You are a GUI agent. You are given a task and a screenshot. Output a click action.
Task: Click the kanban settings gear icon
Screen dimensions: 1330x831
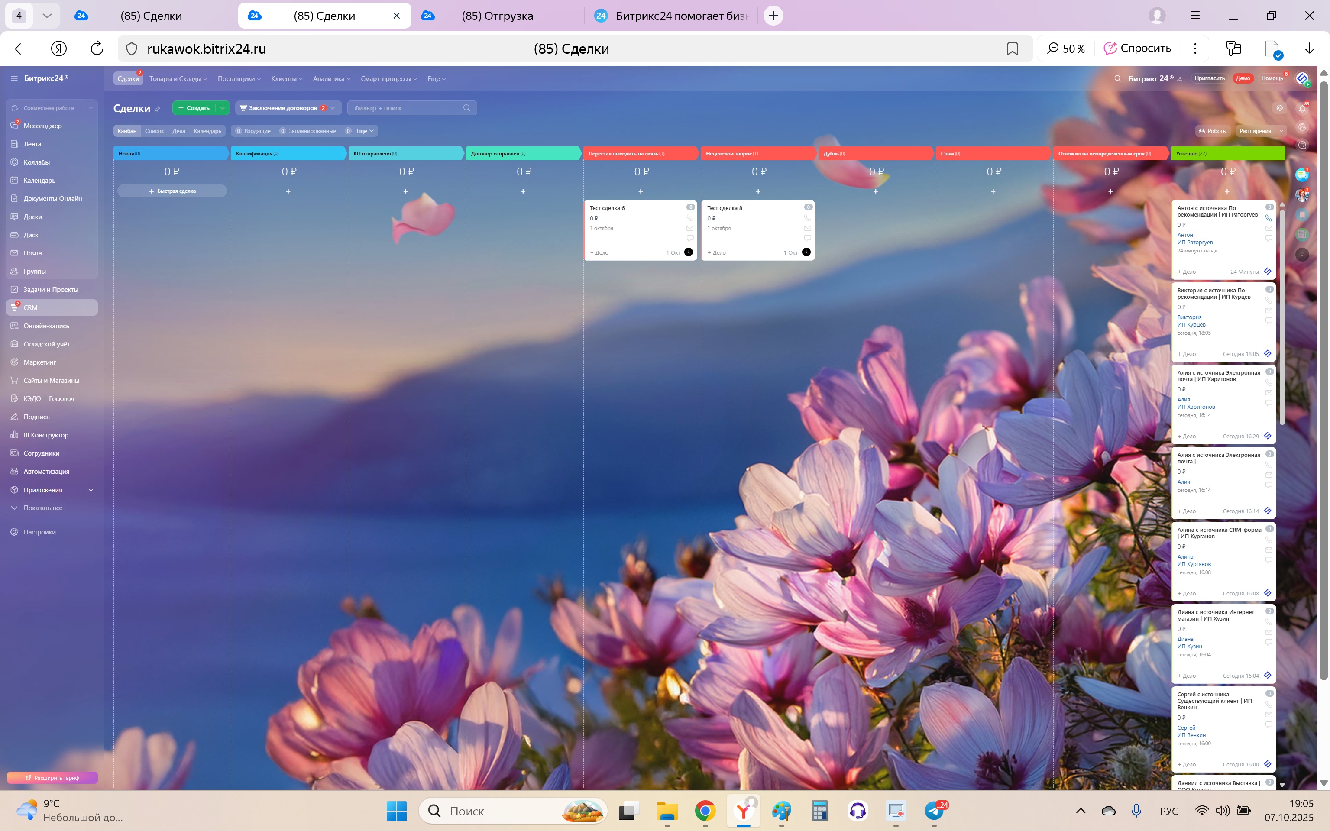[x=1279, y=108]
